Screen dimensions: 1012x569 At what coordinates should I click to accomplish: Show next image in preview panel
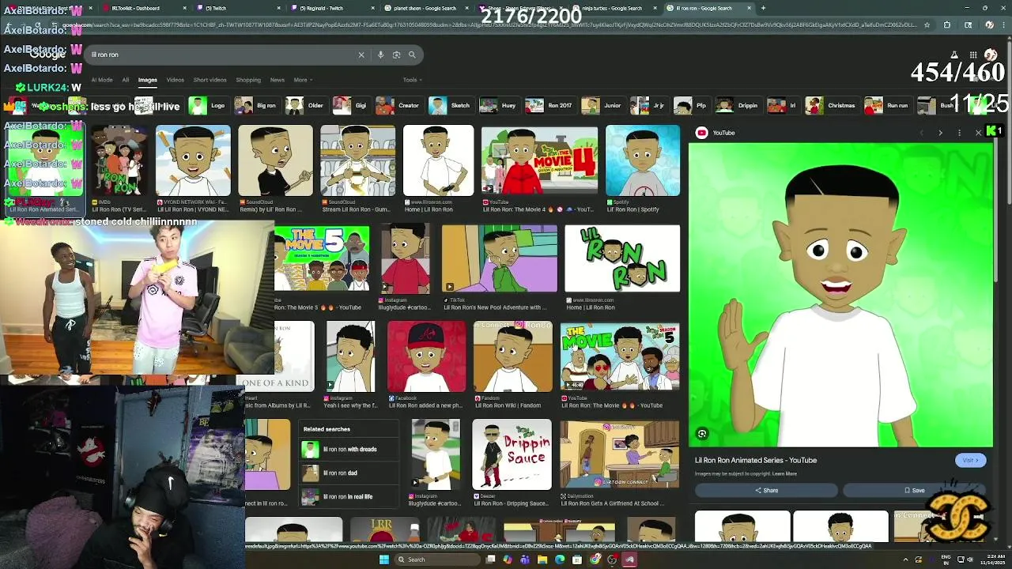pos(940,133)
